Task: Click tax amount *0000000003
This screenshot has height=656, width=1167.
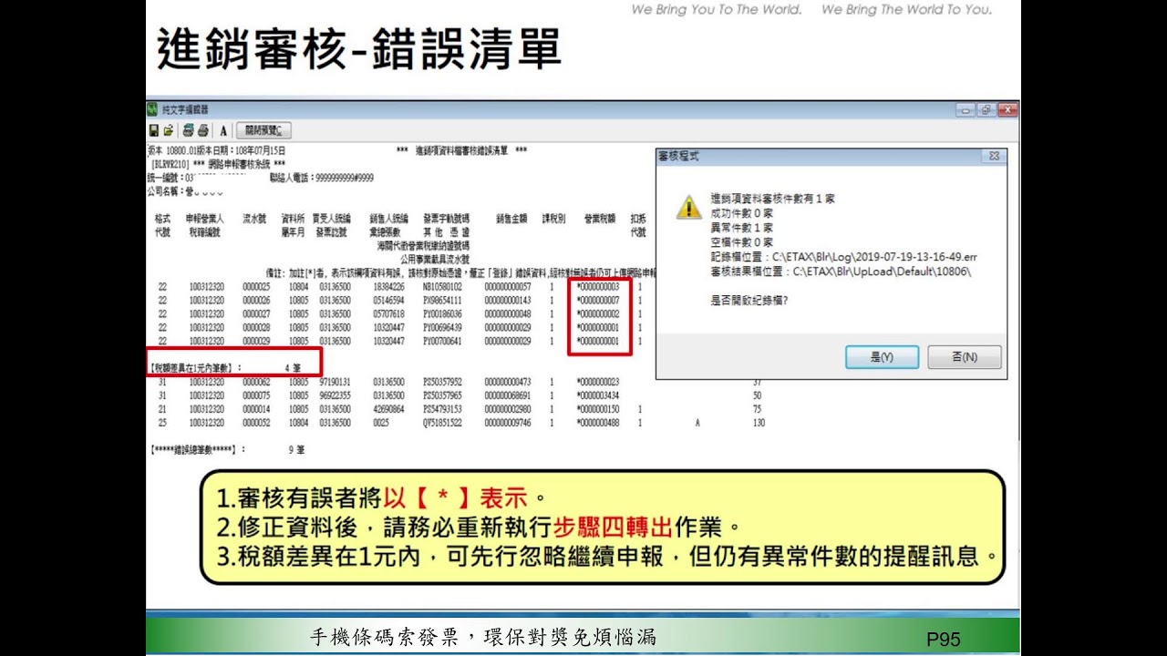Action: coord(598,287)
